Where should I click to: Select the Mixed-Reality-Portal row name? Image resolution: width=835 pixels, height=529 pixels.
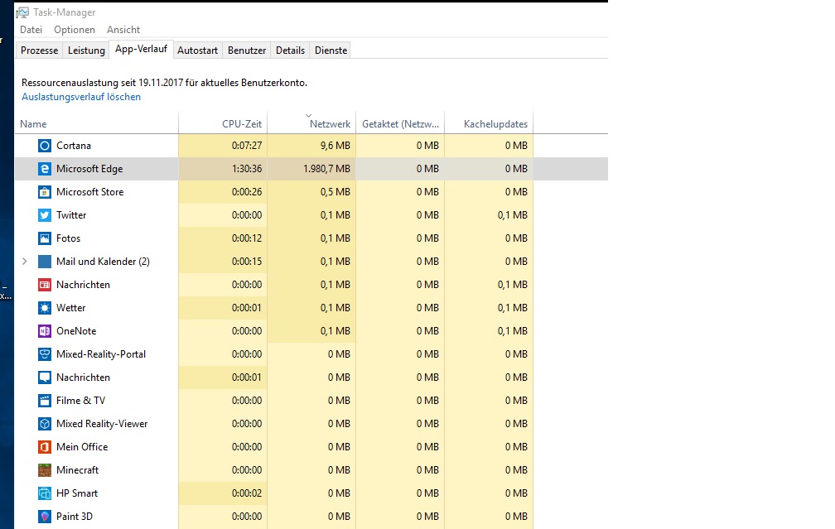tap(101, 354)
